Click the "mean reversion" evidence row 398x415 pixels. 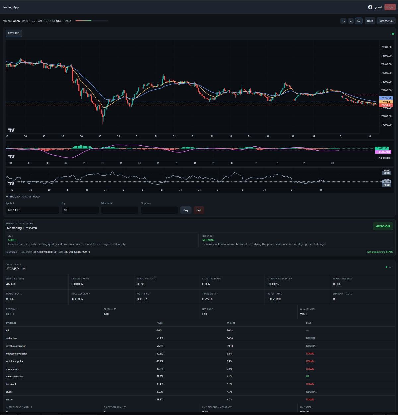[199, 376]
